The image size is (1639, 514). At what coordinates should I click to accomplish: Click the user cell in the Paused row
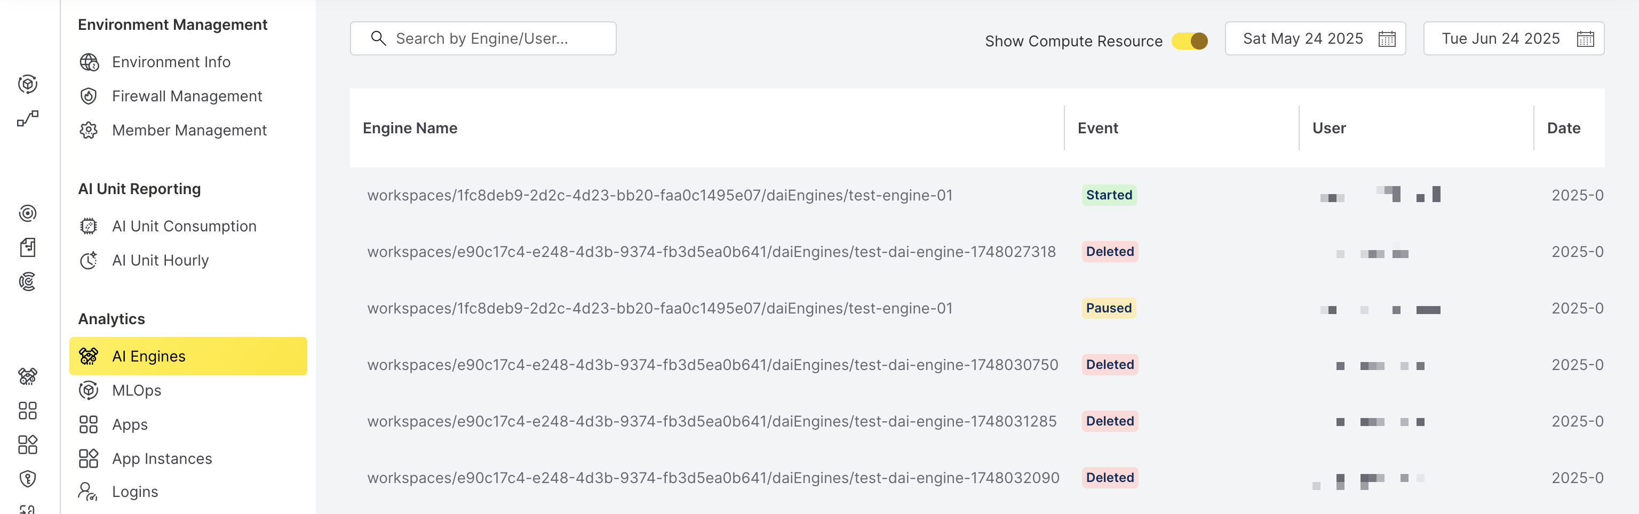click(1380, 310)
